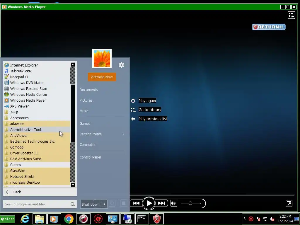This screenshot has height=225, width=300.
Task: Expand the Comodo folder
Action: pyautogui.click(x=37, y=147)
